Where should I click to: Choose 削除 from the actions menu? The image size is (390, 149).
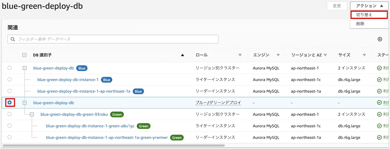pyautogui.click(x=360, y=24)
